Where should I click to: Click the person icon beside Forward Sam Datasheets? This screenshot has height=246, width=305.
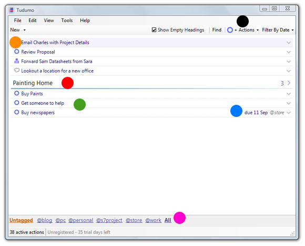(17, 61)
